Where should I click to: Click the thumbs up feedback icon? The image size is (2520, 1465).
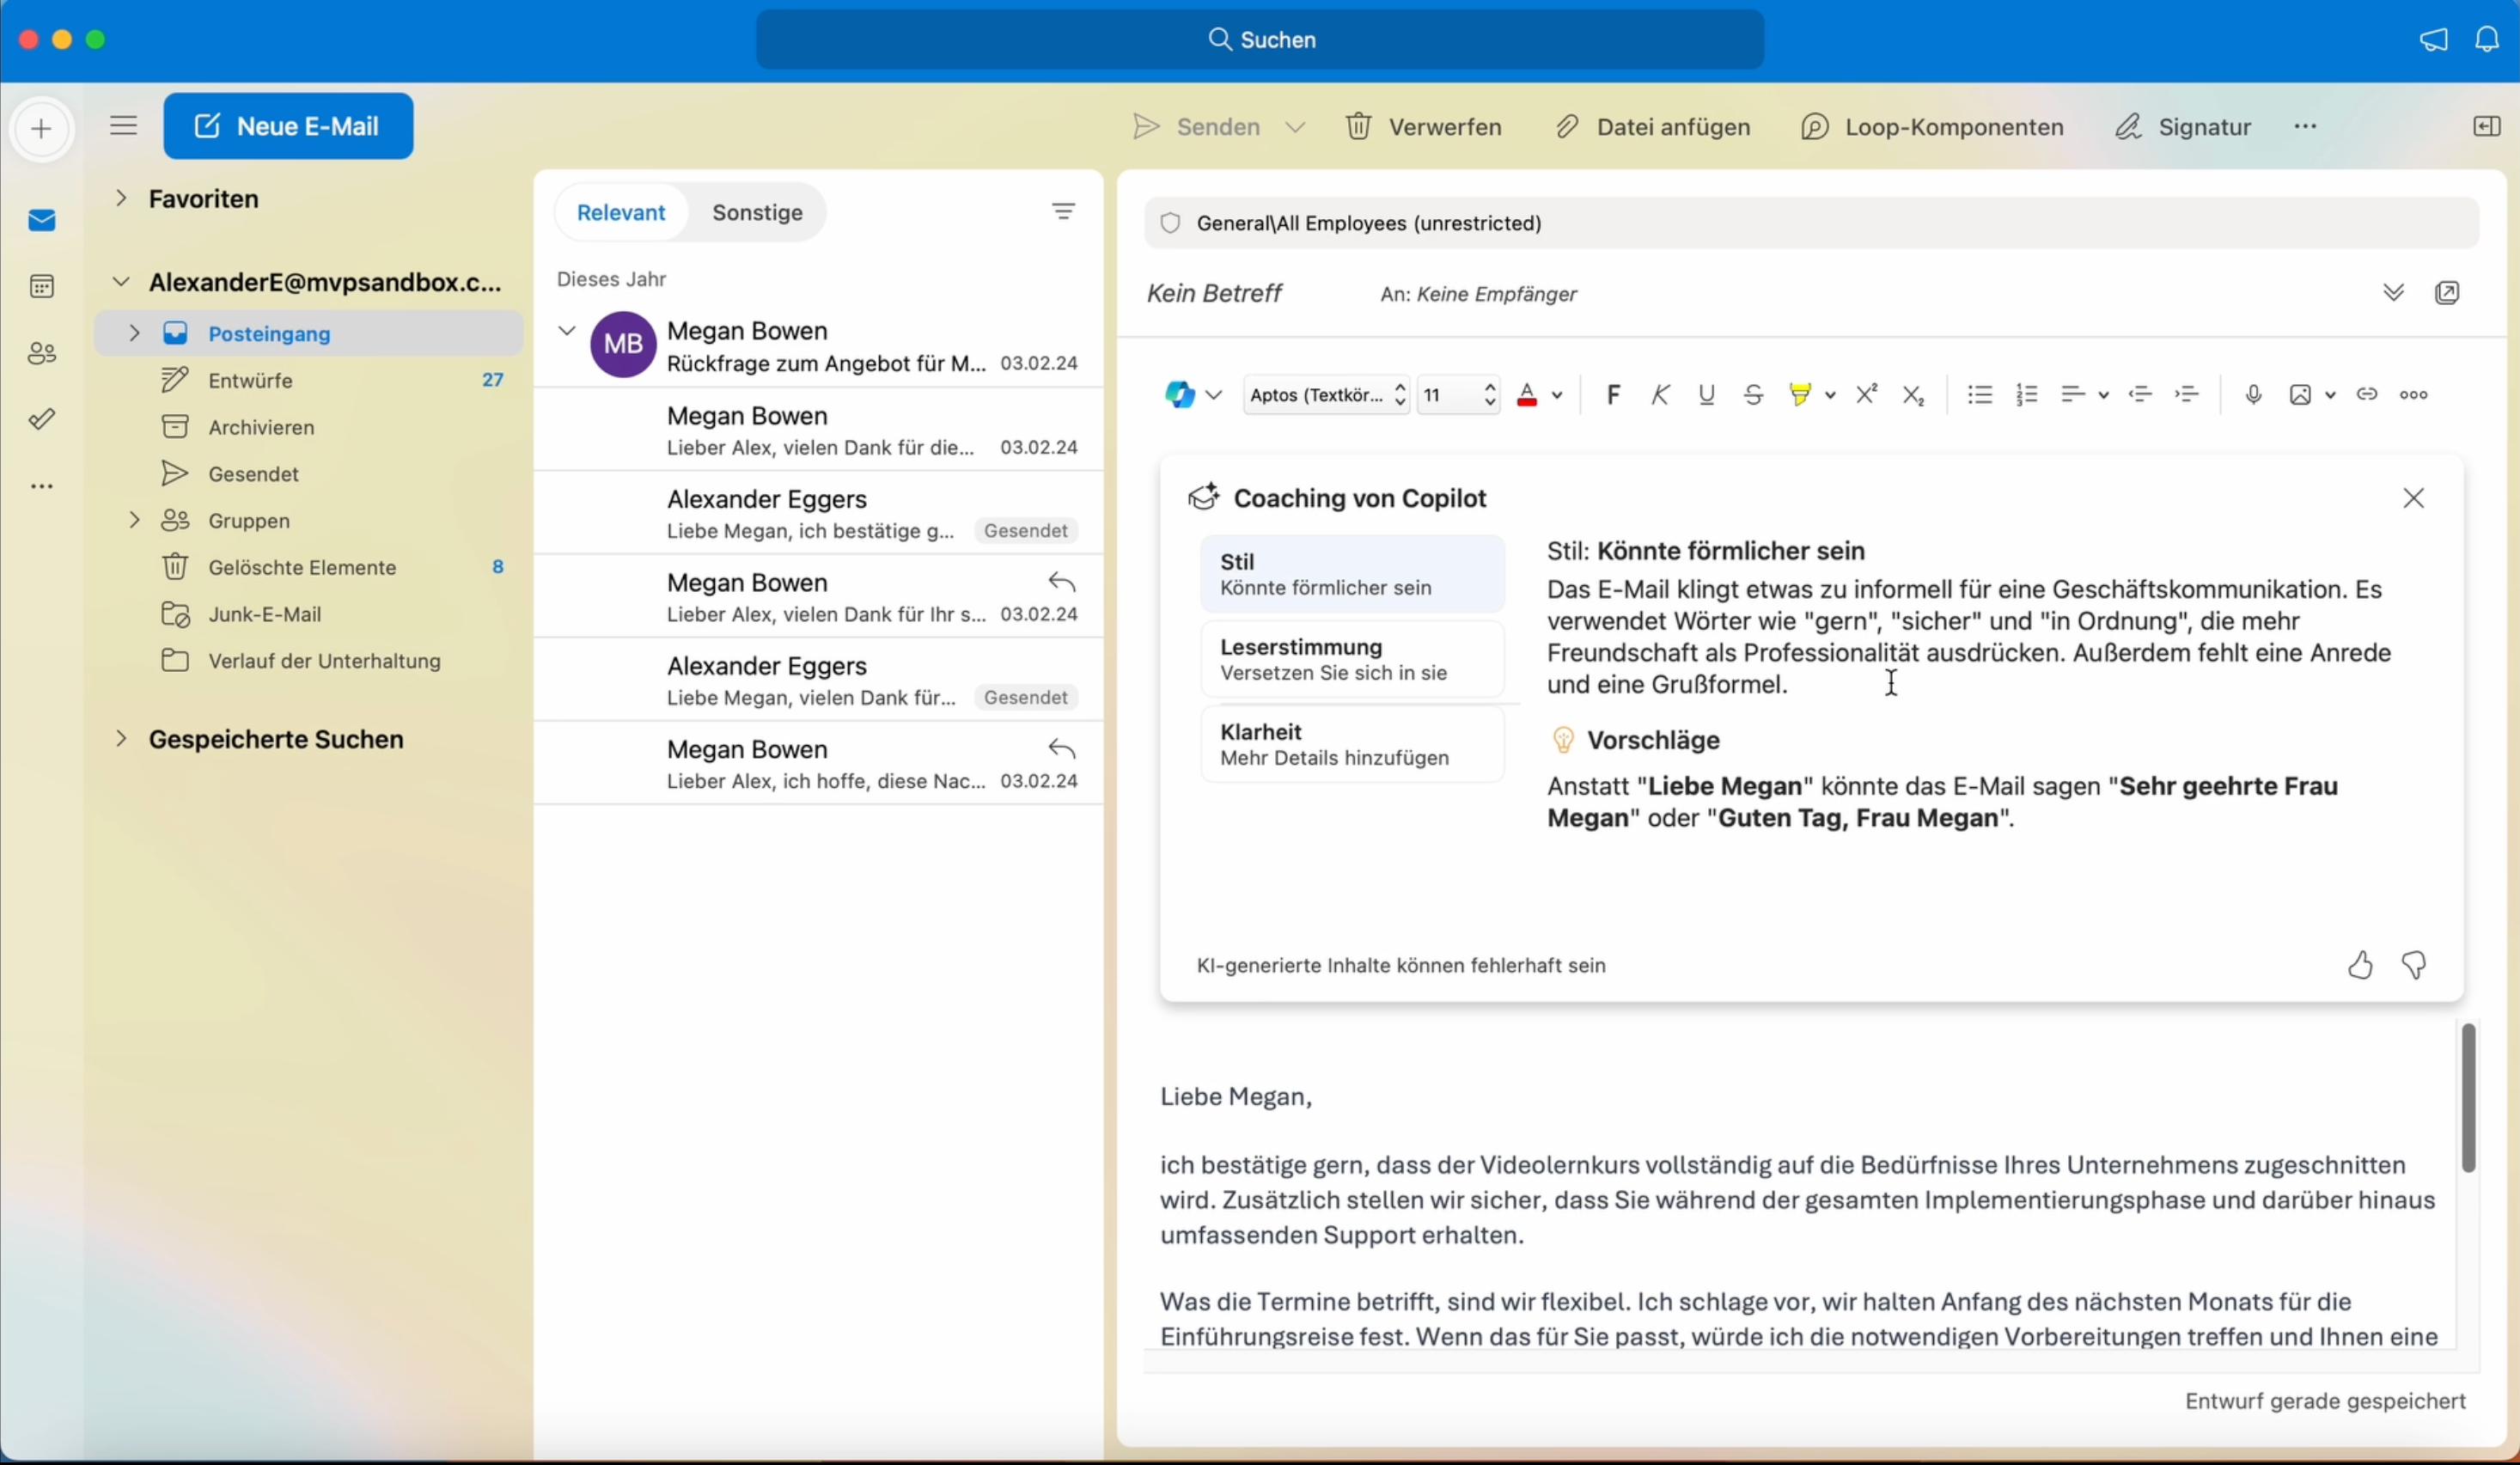(x=2360, y=965)
